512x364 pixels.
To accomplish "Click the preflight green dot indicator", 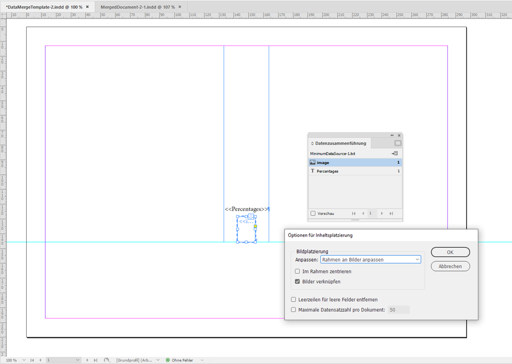I will tap(169, 360).
